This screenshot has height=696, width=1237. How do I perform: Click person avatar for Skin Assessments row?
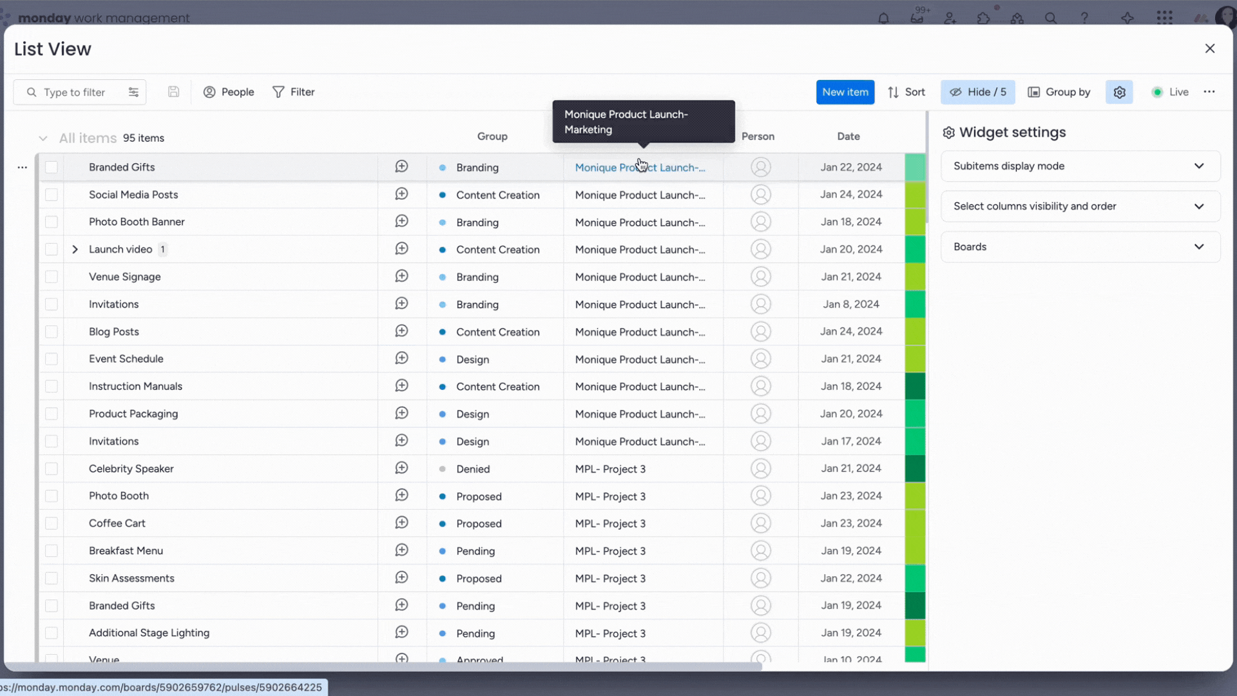tap(760, 578)
